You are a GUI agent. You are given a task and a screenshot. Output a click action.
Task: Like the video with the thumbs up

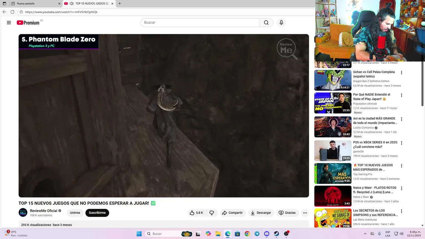pos(196,213)
